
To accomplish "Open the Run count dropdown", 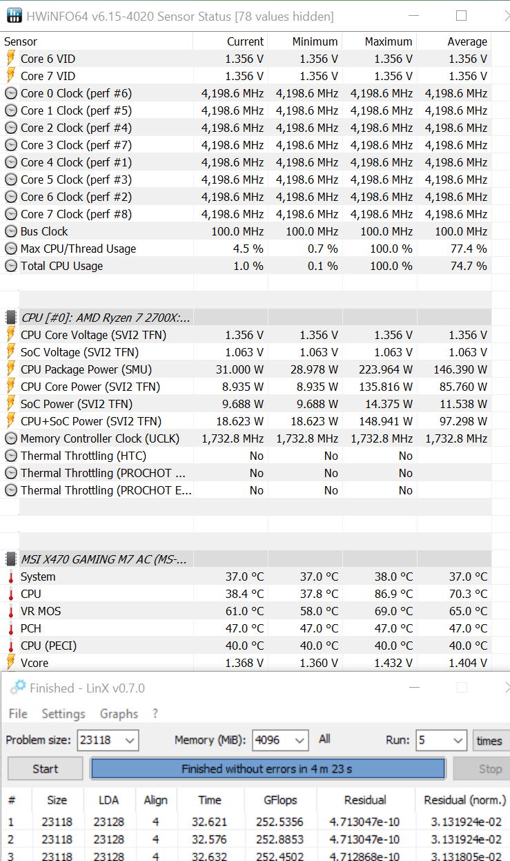I will click(459, 740).
